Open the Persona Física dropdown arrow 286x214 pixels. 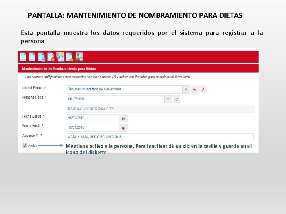168,99
